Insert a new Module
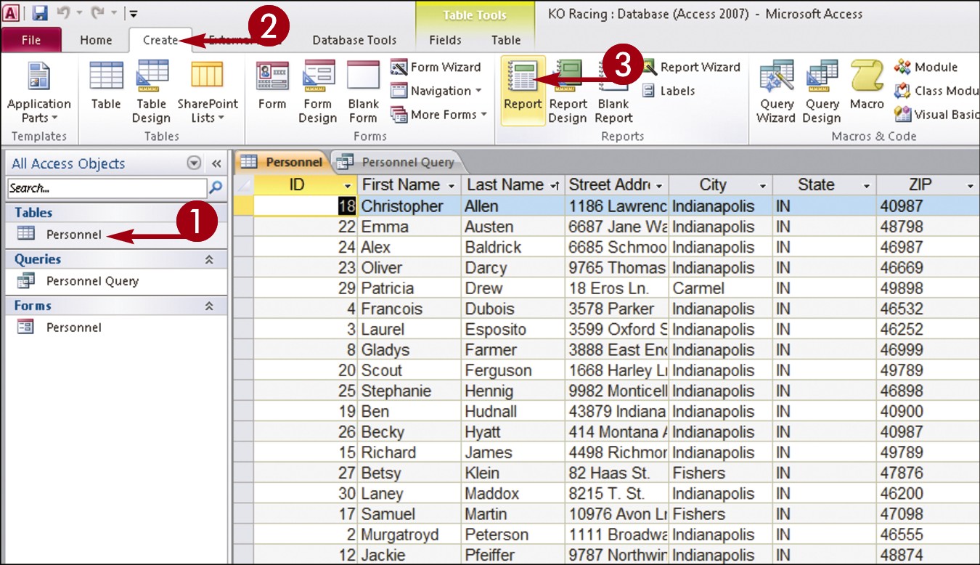 click(926, 67)
